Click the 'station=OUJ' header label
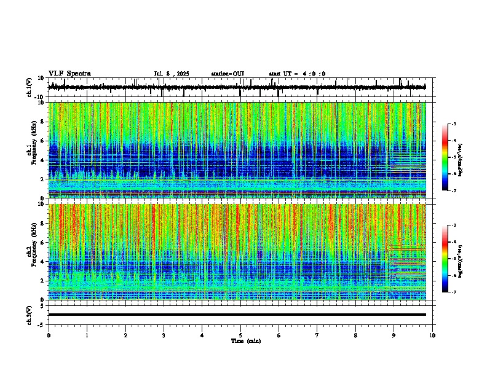 click(x=228, y=74)
